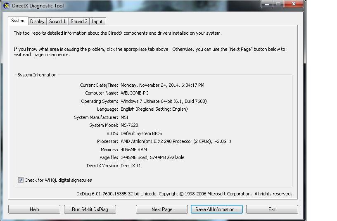Minimize the DirectX Diagnostic Tool window
Viewport: 337px width, 221px height.
[x=267, y=4]
